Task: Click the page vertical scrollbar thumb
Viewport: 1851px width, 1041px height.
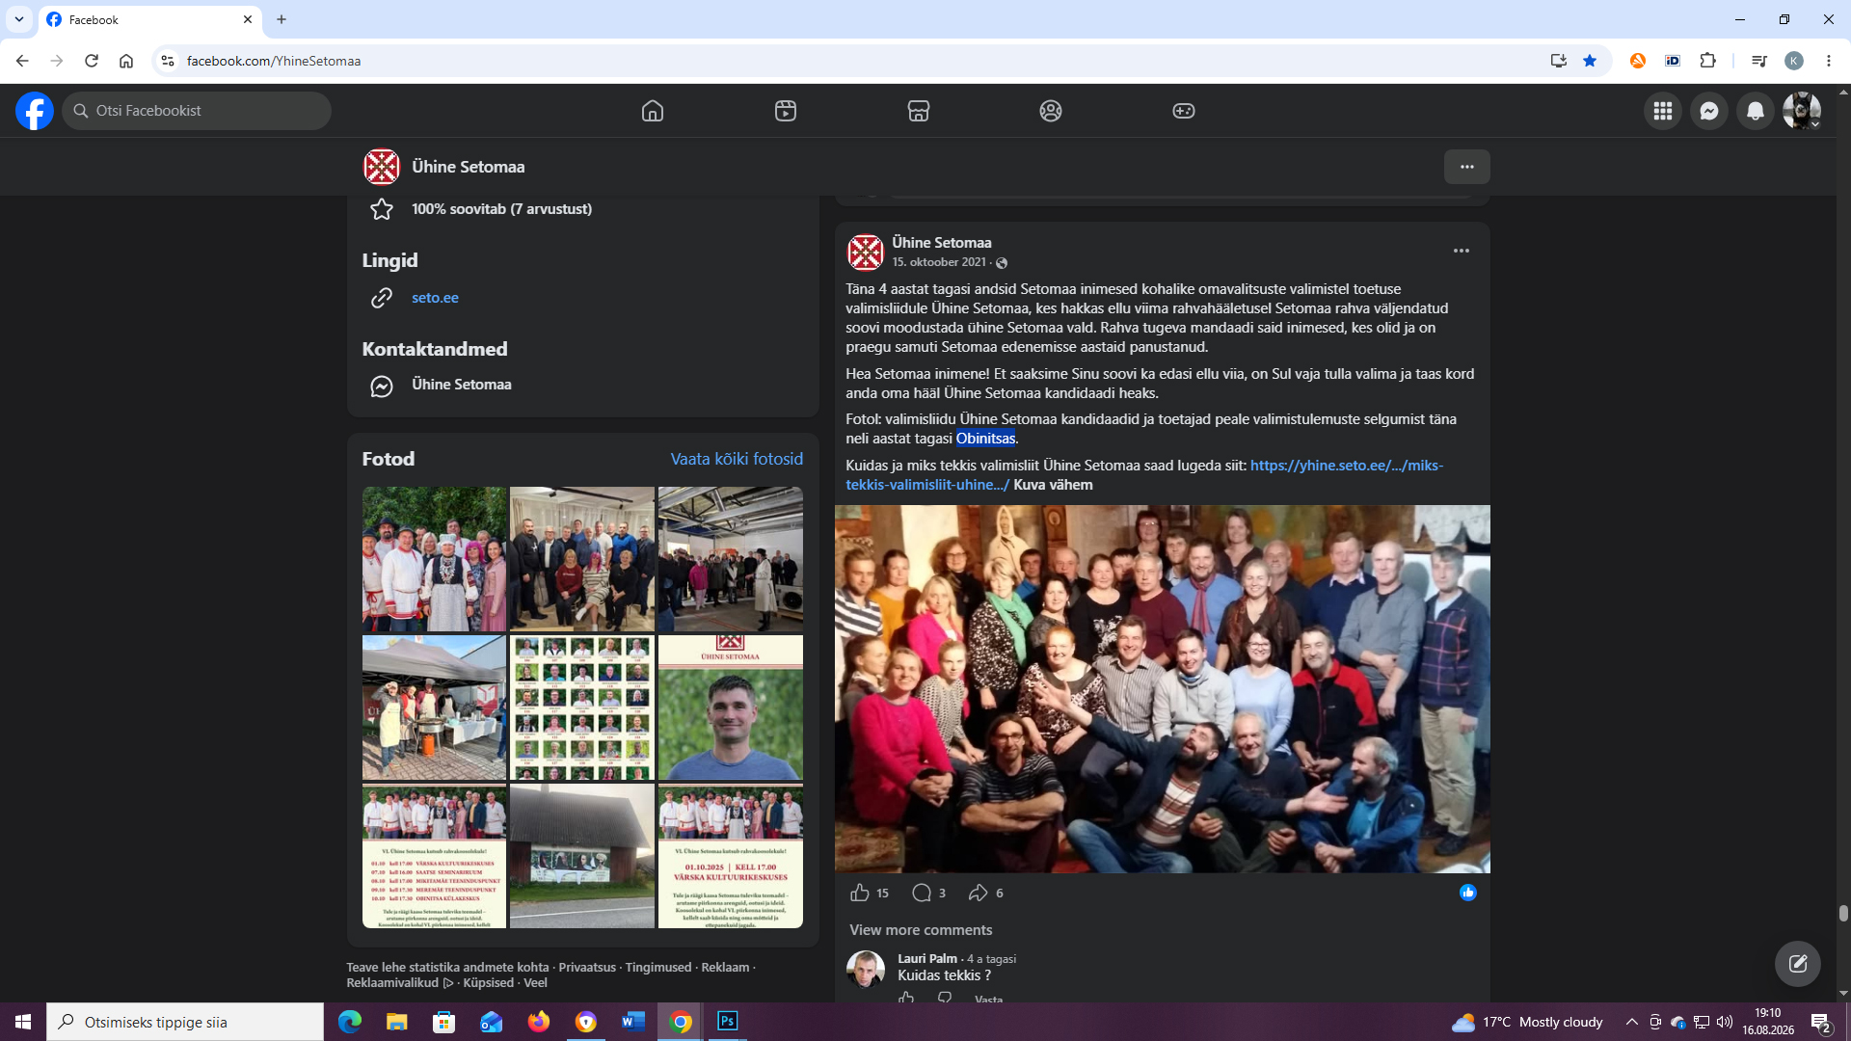Action: (x=1843, y=913)
